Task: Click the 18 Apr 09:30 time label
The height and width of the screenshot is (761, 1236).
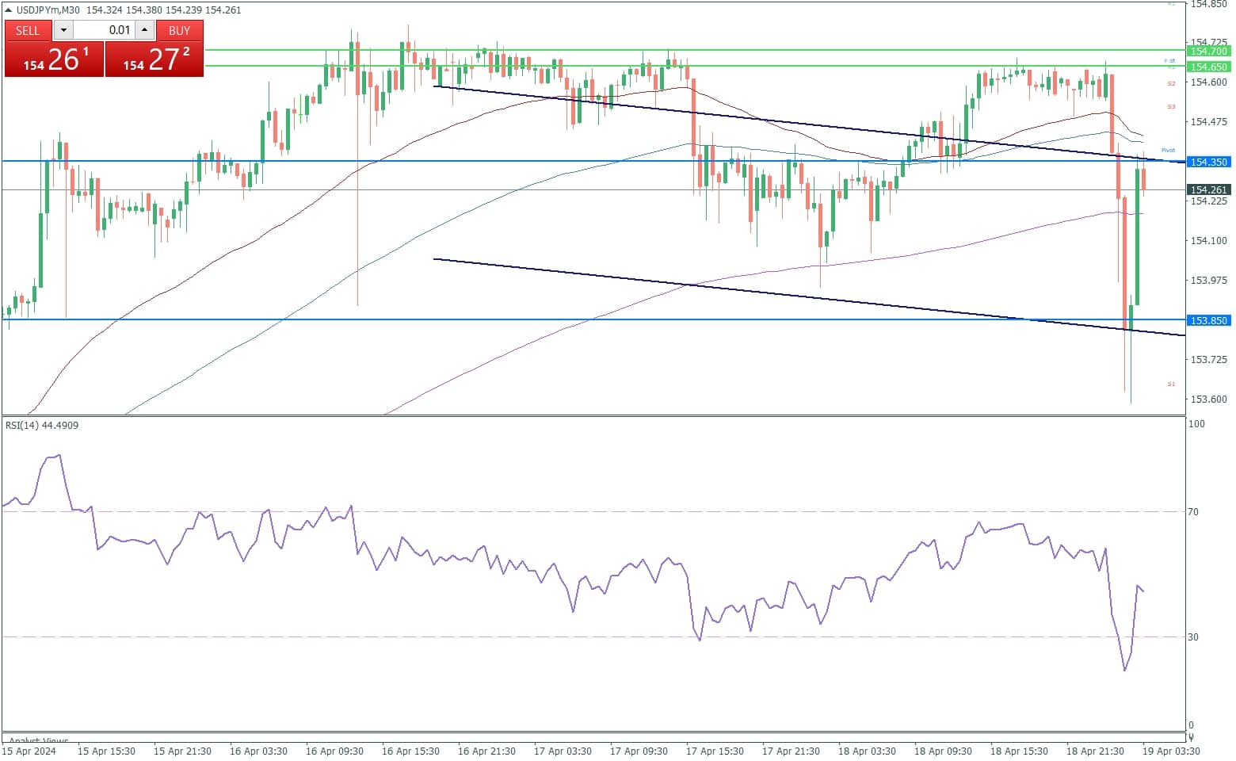Action: click(943, 751)
